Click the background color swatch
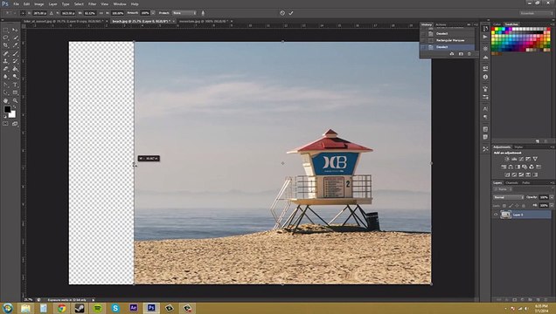The width and height of the screenshot is (556, 314). click(x=13, y=114)
